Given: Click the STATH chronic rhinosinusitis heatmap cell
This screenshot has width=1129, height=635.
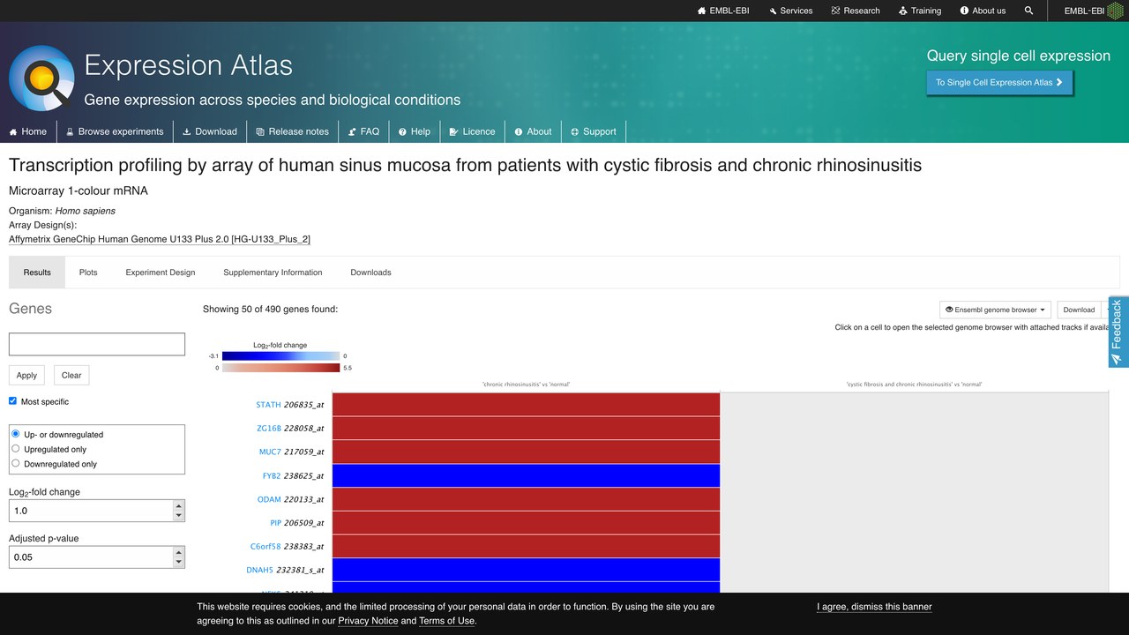Looking at the screenshot, I should click(x=526, y=405).
